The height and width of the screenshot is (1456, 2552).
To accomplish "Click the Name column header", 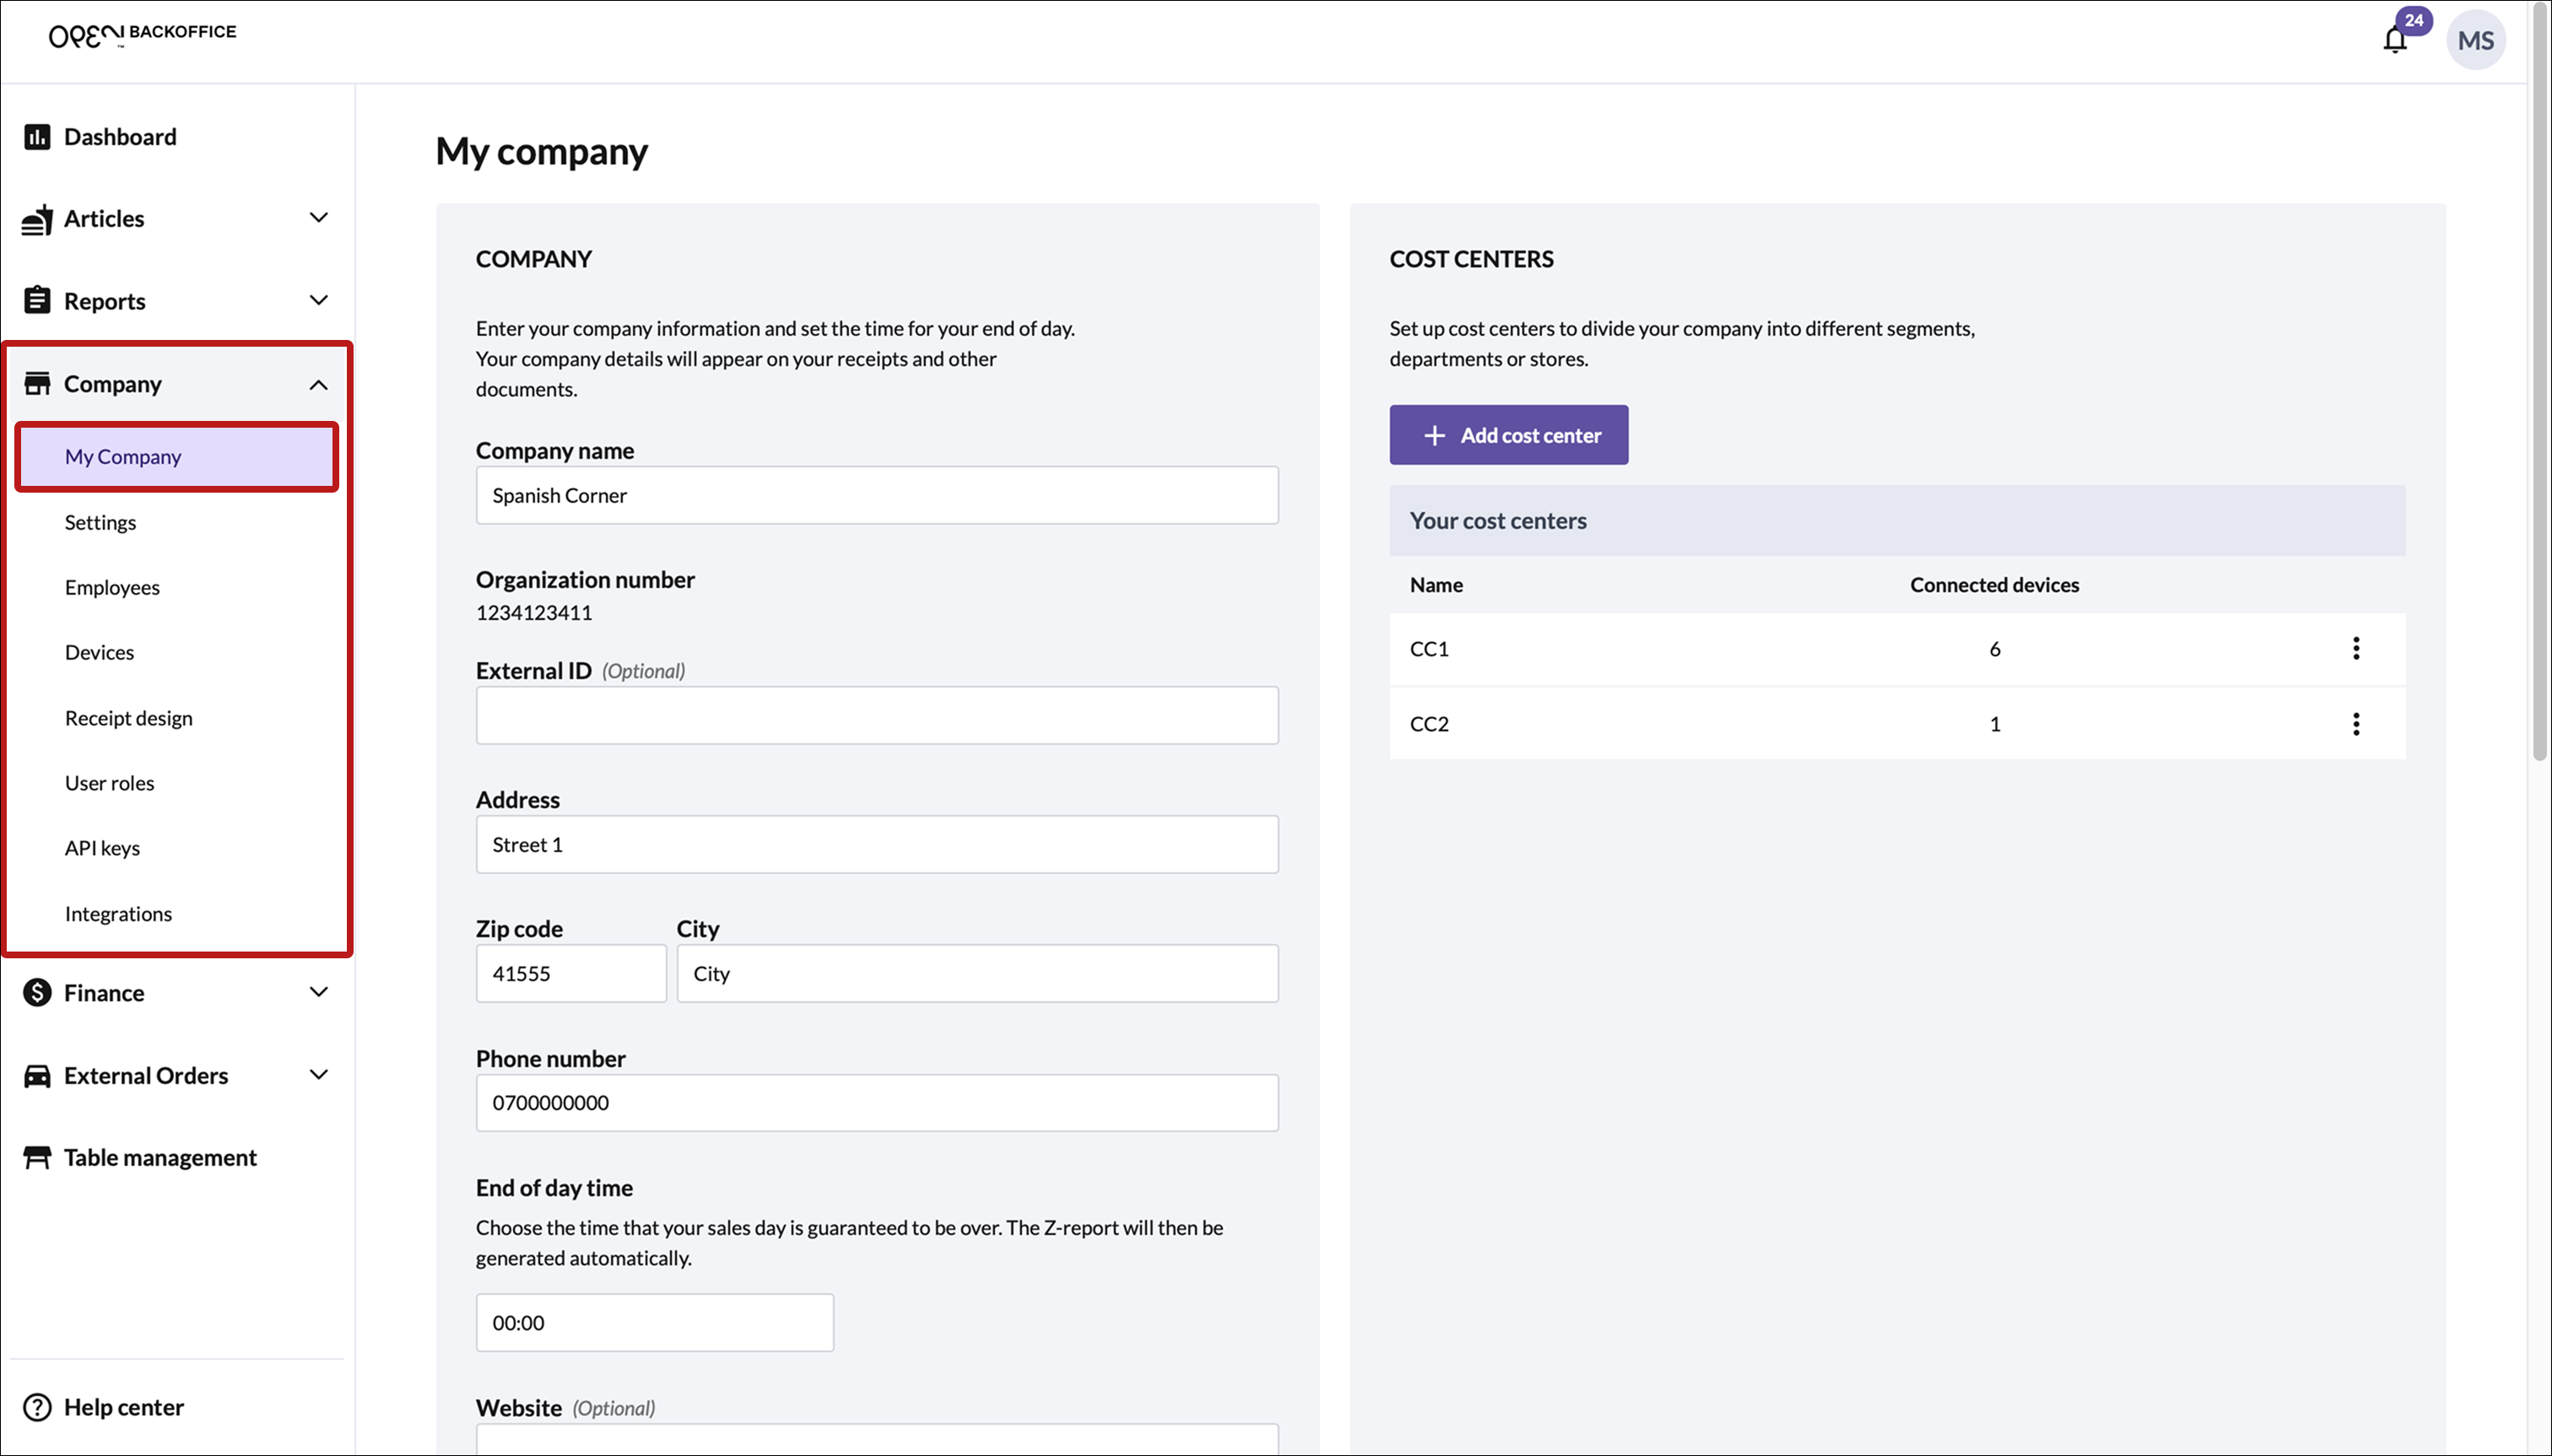I will 1435,585.
